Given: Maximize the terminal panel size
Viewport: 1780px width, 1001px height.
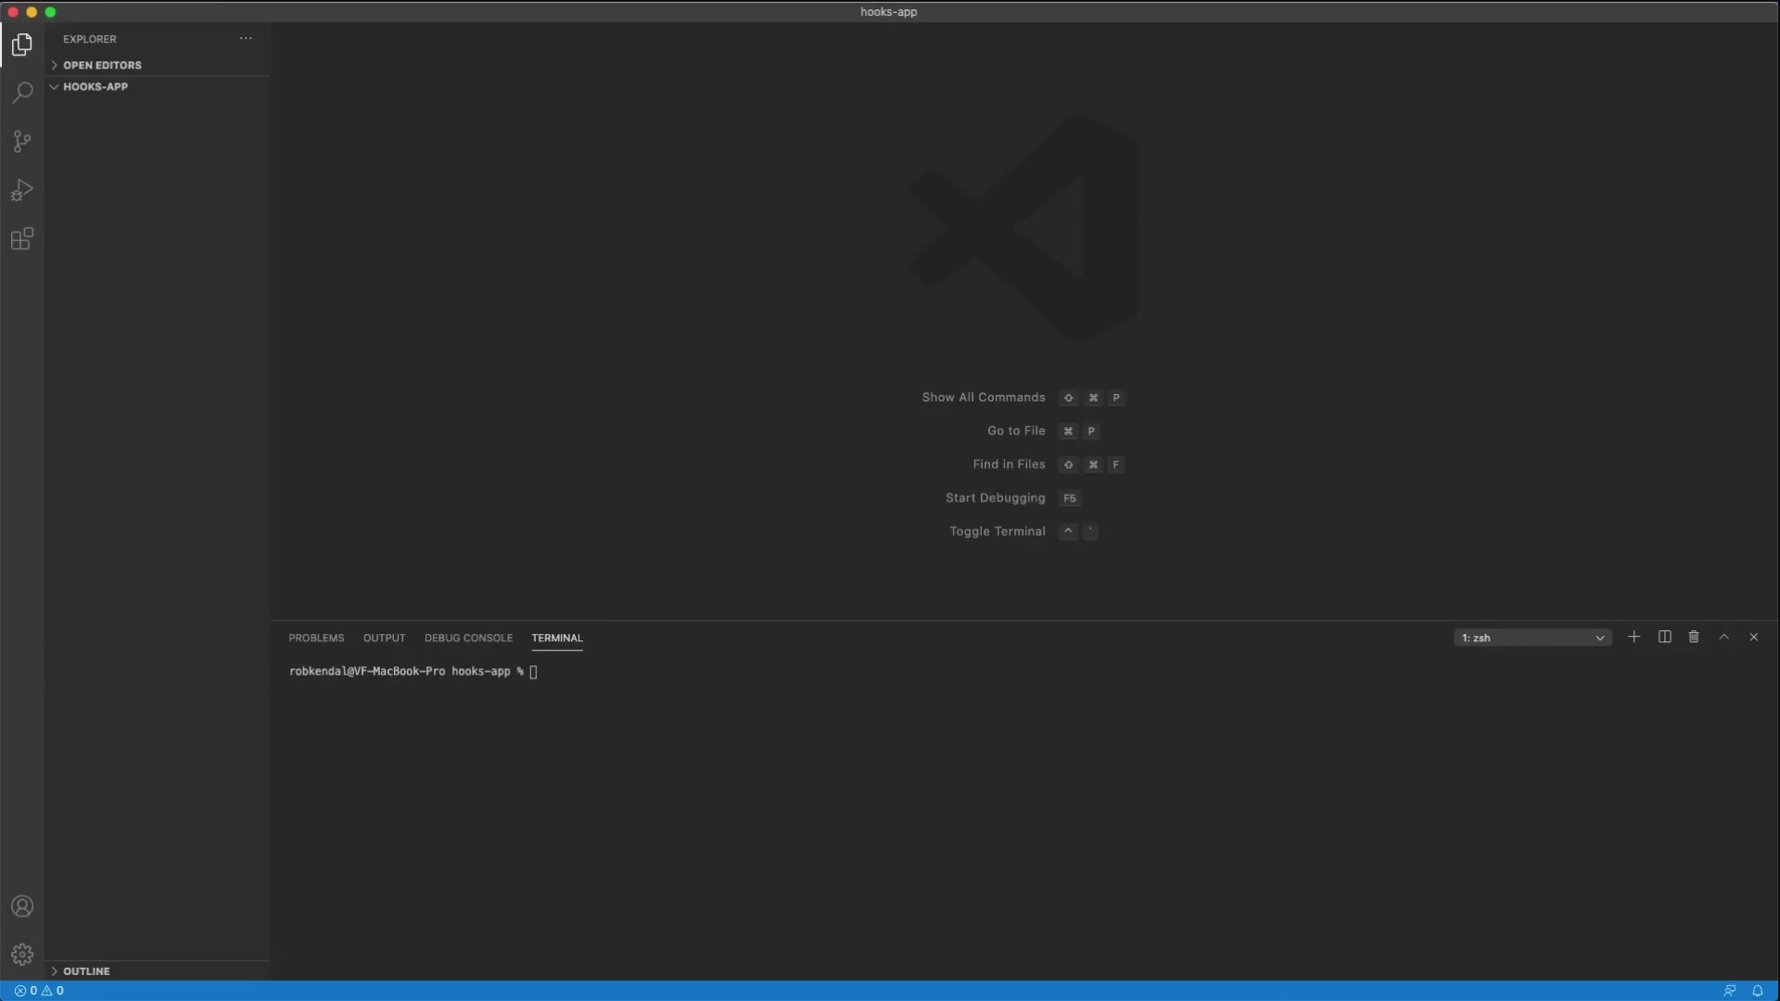Looking at the screenshot, I should click(1724, 637).
